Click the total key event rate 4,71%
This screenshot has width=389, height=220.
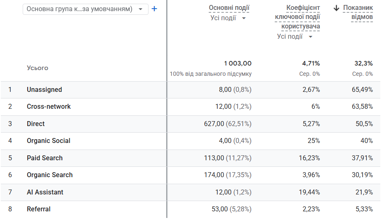point(311,63)
